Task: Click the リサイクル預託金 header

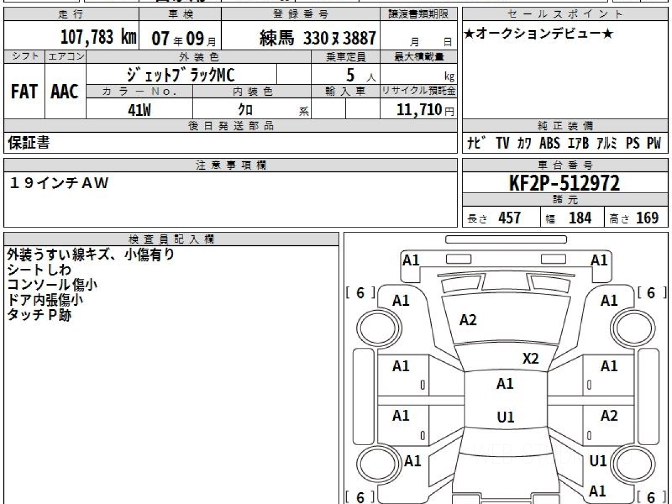Action: pyautogui.click(x=419, y=91)
